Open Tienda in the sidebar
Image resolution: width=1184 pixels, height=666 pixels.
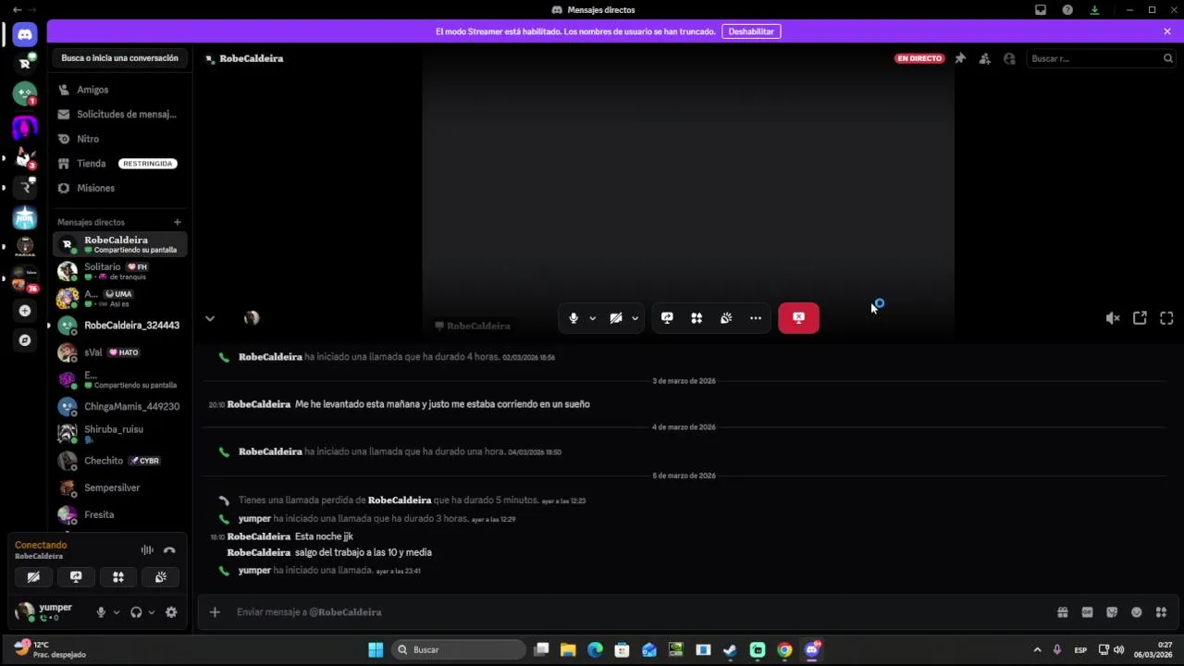click(x=120, y=164)
